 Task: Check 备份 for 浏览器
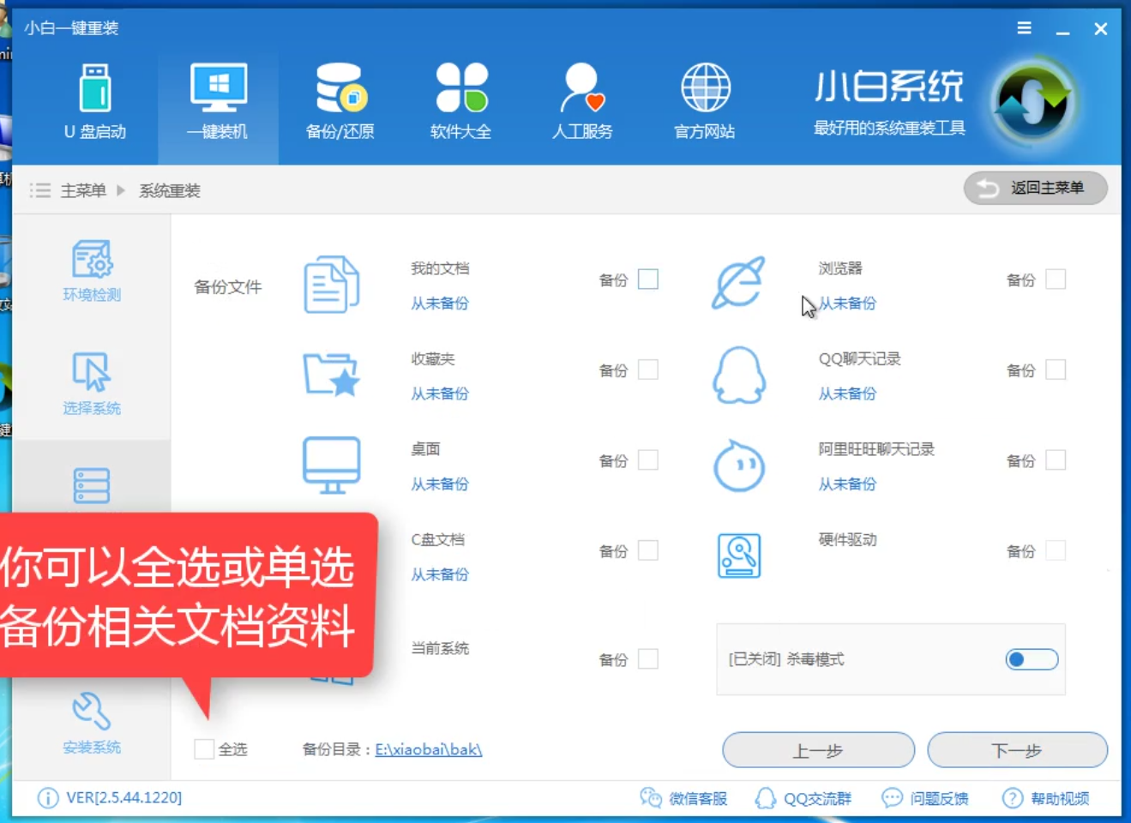tap(1056, 279)
